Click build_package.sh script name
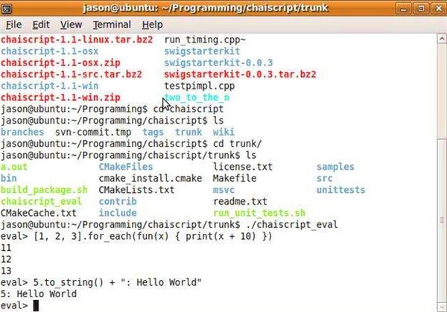The image size is (447, 312). [x=44, y=190]
